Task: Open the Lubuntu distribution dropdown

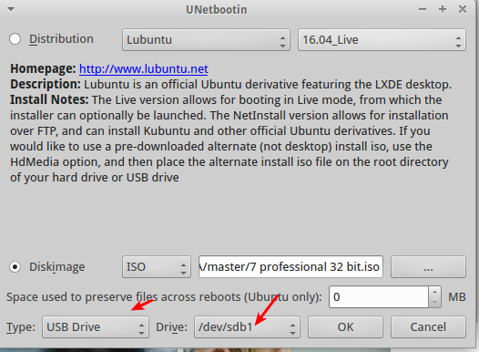Action: tap(206, 40)
